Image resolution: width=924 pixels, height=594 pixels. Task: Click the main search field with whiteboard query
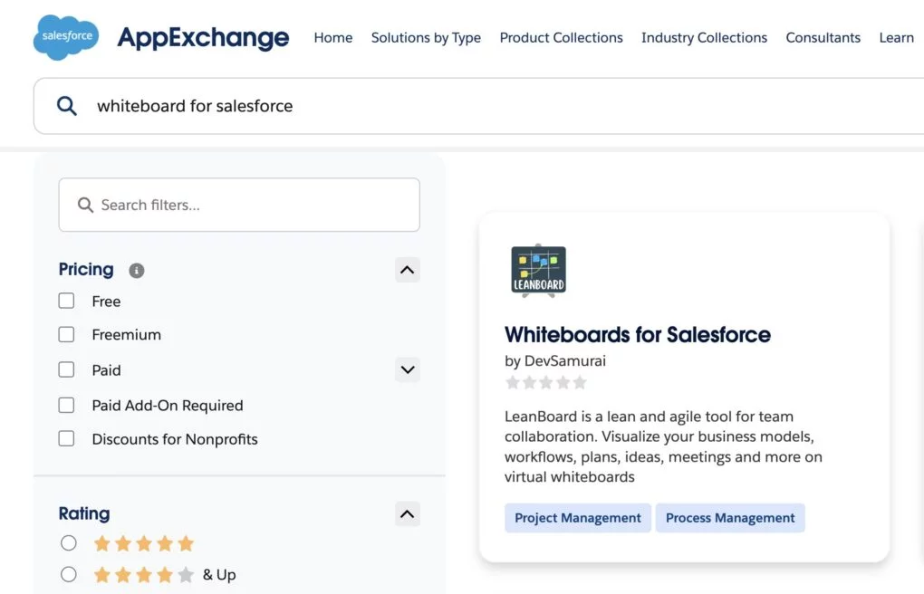click(478, 106)
